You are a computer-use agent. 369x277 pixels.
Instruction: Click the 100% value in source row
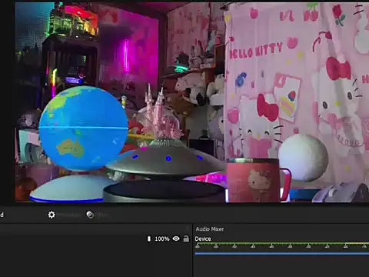click(x=162, y=239)
